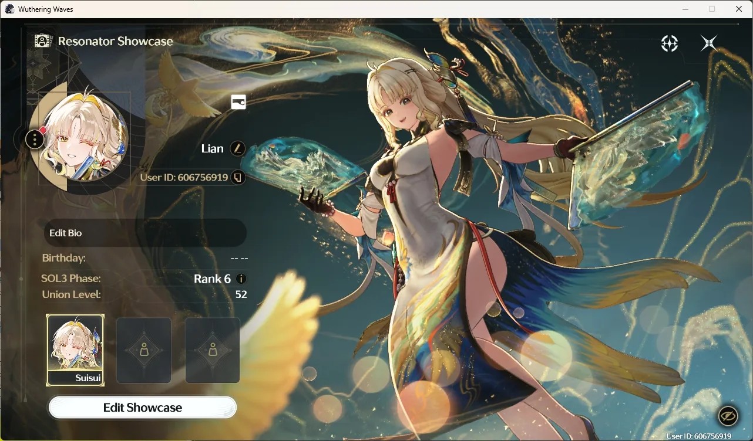Minimize the Wuthering Waves window
The image size is (753, 441).
tap(685, 9)
